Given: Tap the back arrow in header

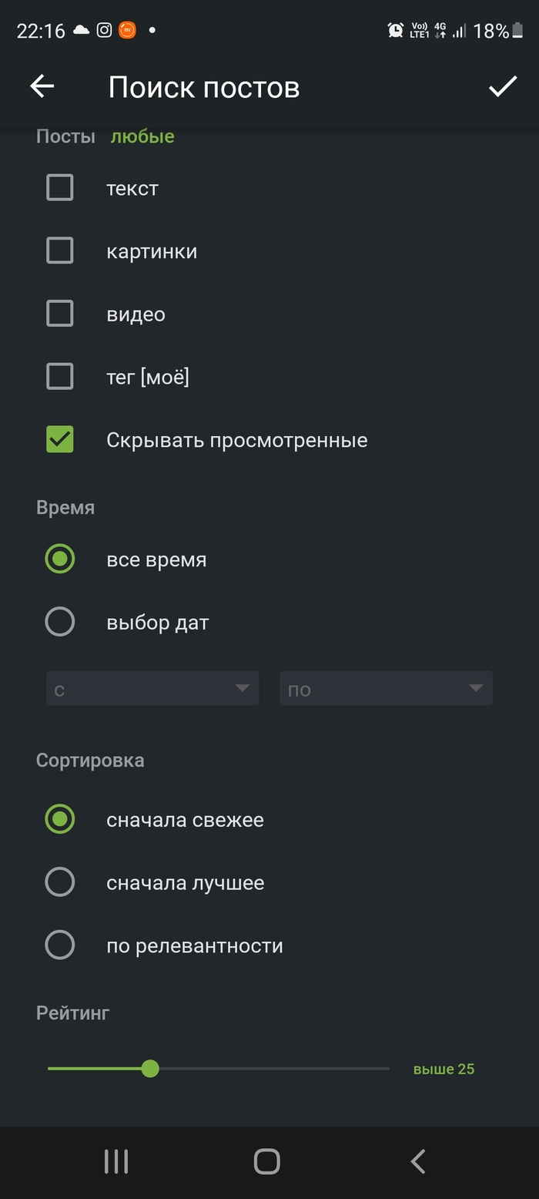Looking at the screenshot, I should coord(42,86).
